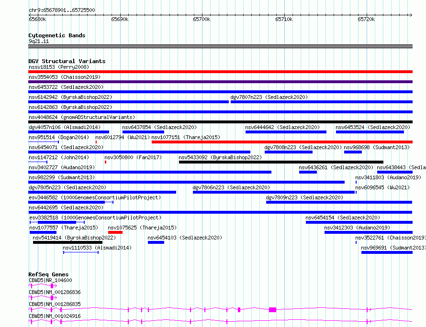Select the red nsv1075625 Thareja2015 bar
426x327 pixels.
click(115, 232)
